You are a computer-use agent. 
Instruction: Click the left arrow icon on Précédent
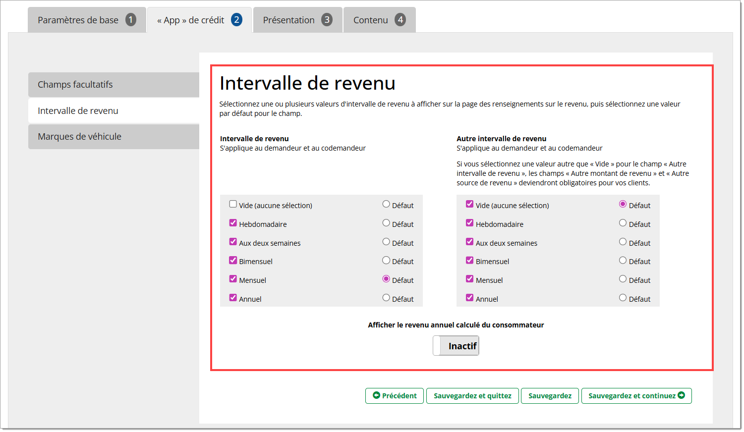point(376,395)
